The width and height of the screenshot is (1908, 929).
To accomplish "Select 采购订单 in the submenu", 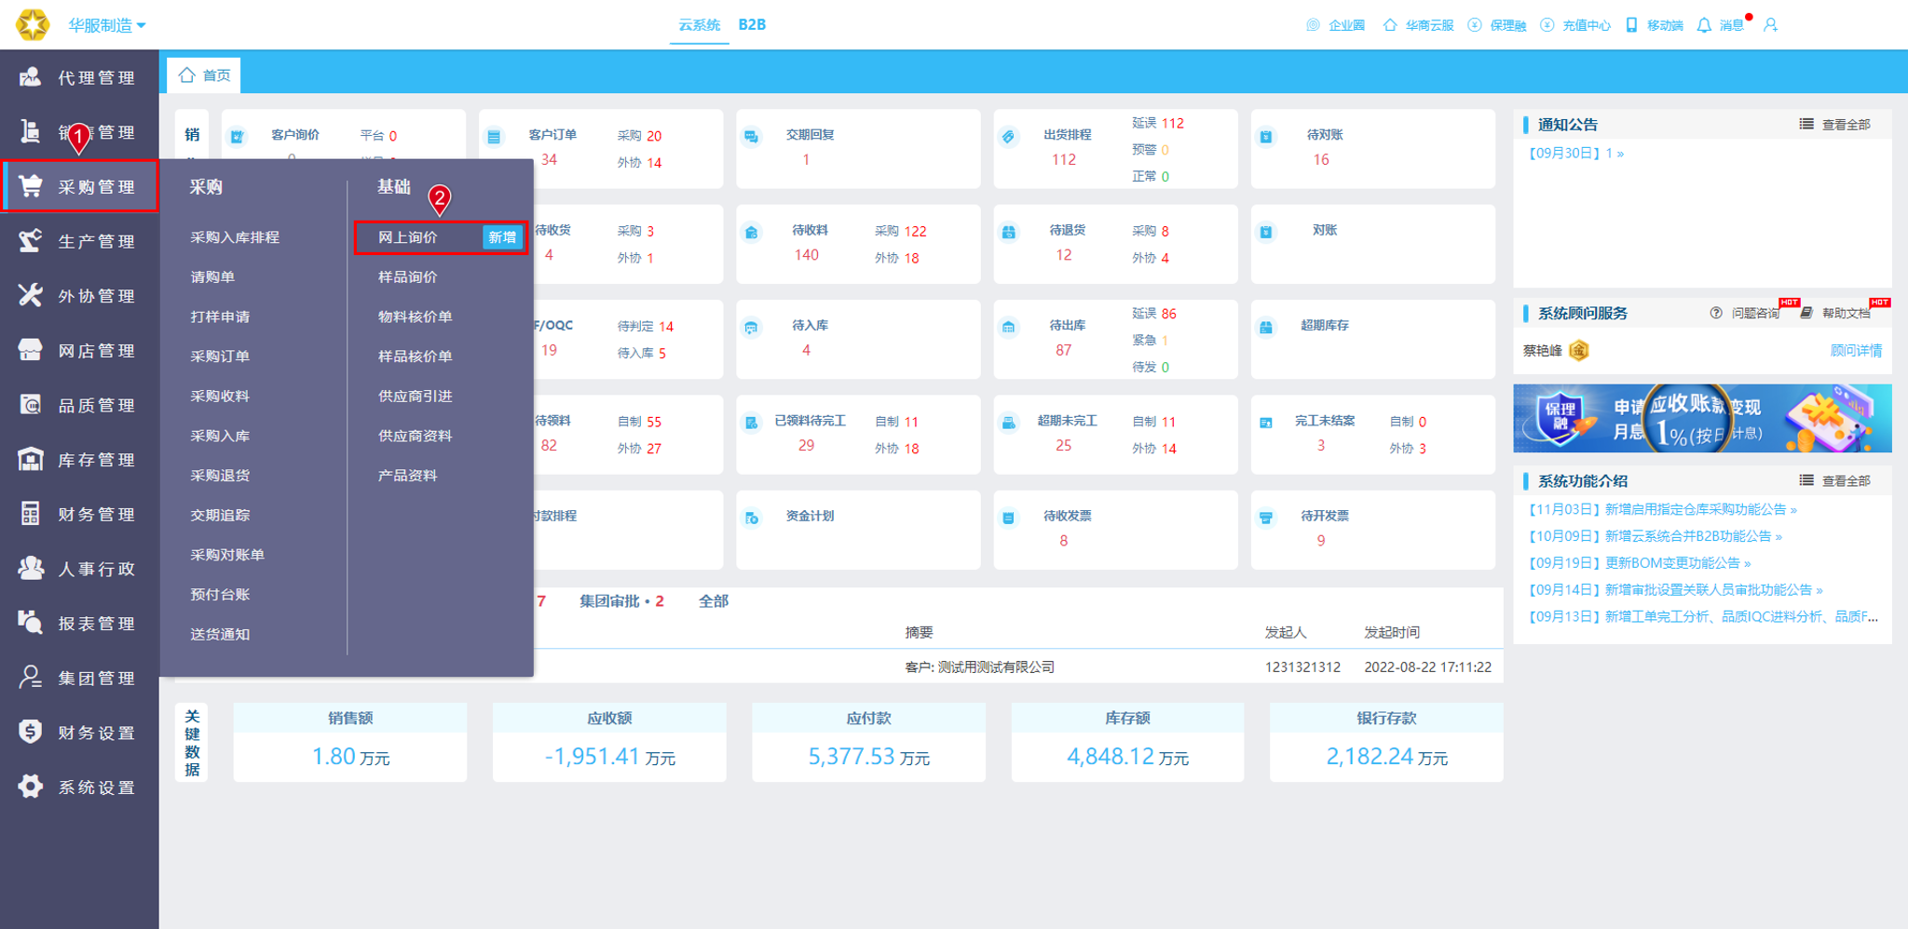I will 220,357.
